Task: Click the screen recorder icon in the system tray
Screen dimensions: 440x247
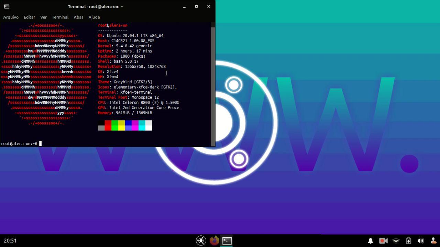Action: [383, 240]
